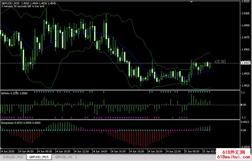
Task: Select the current price label on the axis
Action: (245, 63)
